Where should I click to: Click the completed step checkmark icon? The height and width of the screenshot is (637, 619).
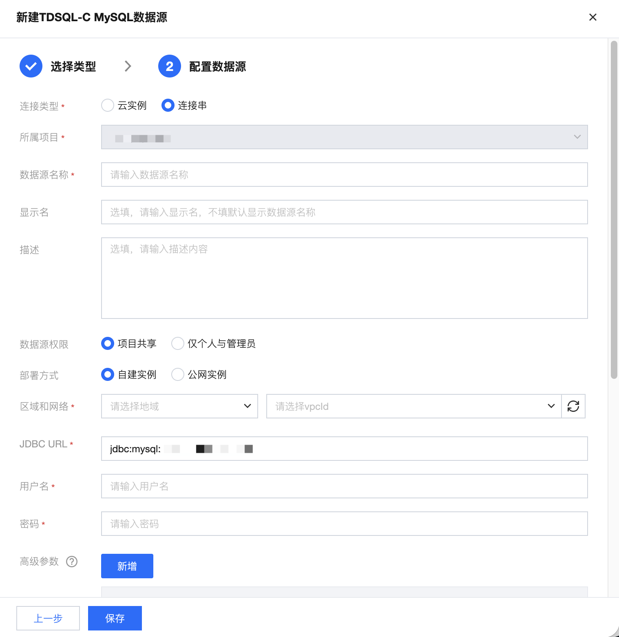tap(31, 66)
